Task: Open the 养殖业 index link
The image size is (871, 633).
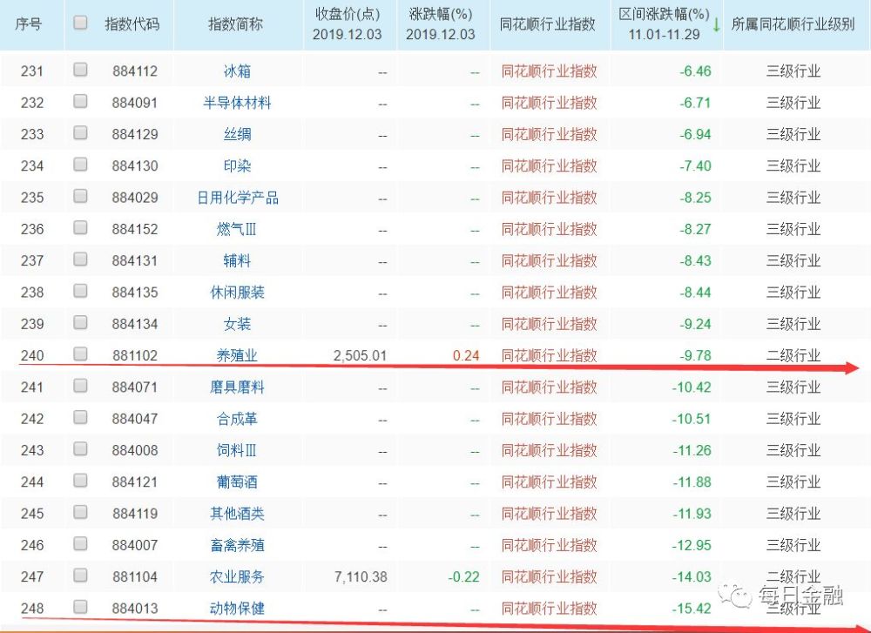Action: pyautogui.click(x=237, y=355)
